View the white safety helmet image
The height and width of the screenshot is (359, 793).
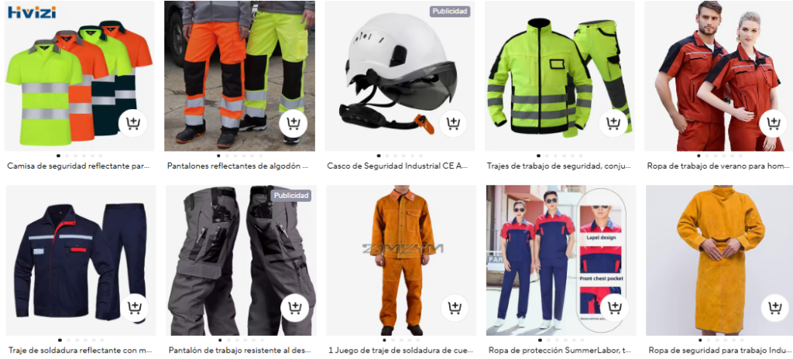[x=399, y=76]
